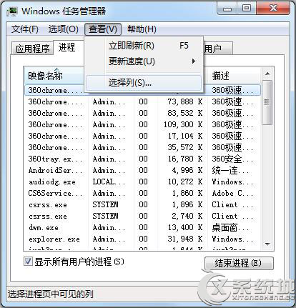Switch to the 应用程序 tab
The width and height of the screenshot is (296, 308).
32,49
